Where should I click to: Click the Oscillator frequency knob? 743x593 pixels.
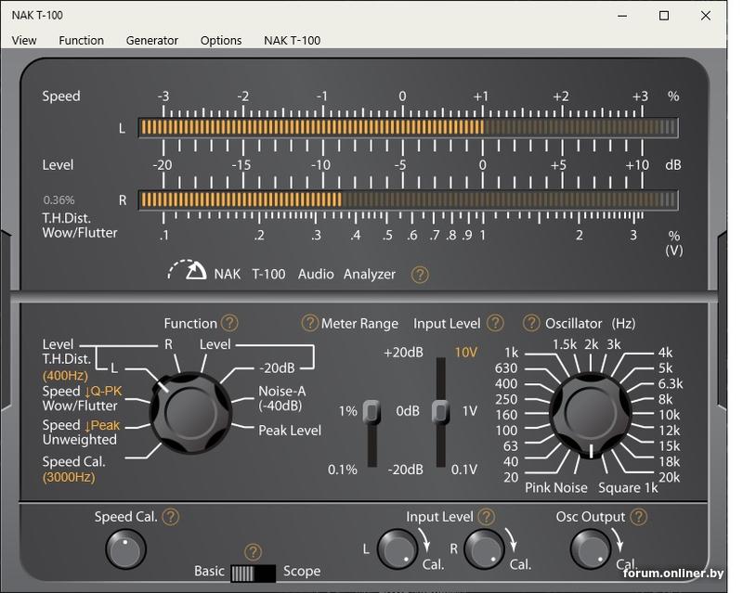click(590, 412)
